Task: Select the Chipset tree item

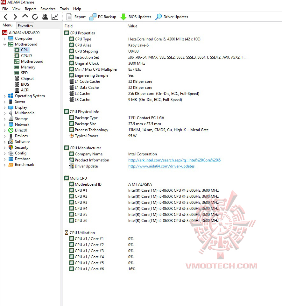Action: (24, 78)
